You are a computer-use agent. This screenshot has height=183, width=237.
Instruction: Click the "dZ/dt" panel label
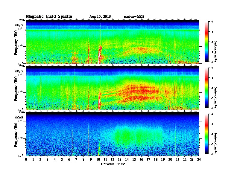[19, 117]
